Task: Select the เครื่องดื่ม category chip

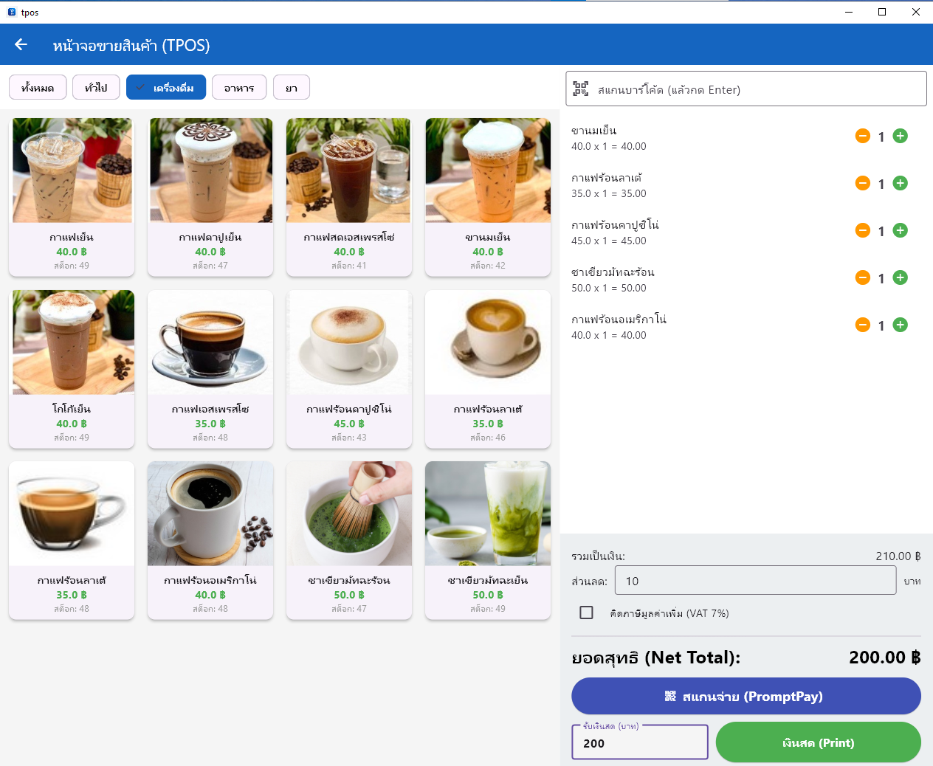Action: 166,87
